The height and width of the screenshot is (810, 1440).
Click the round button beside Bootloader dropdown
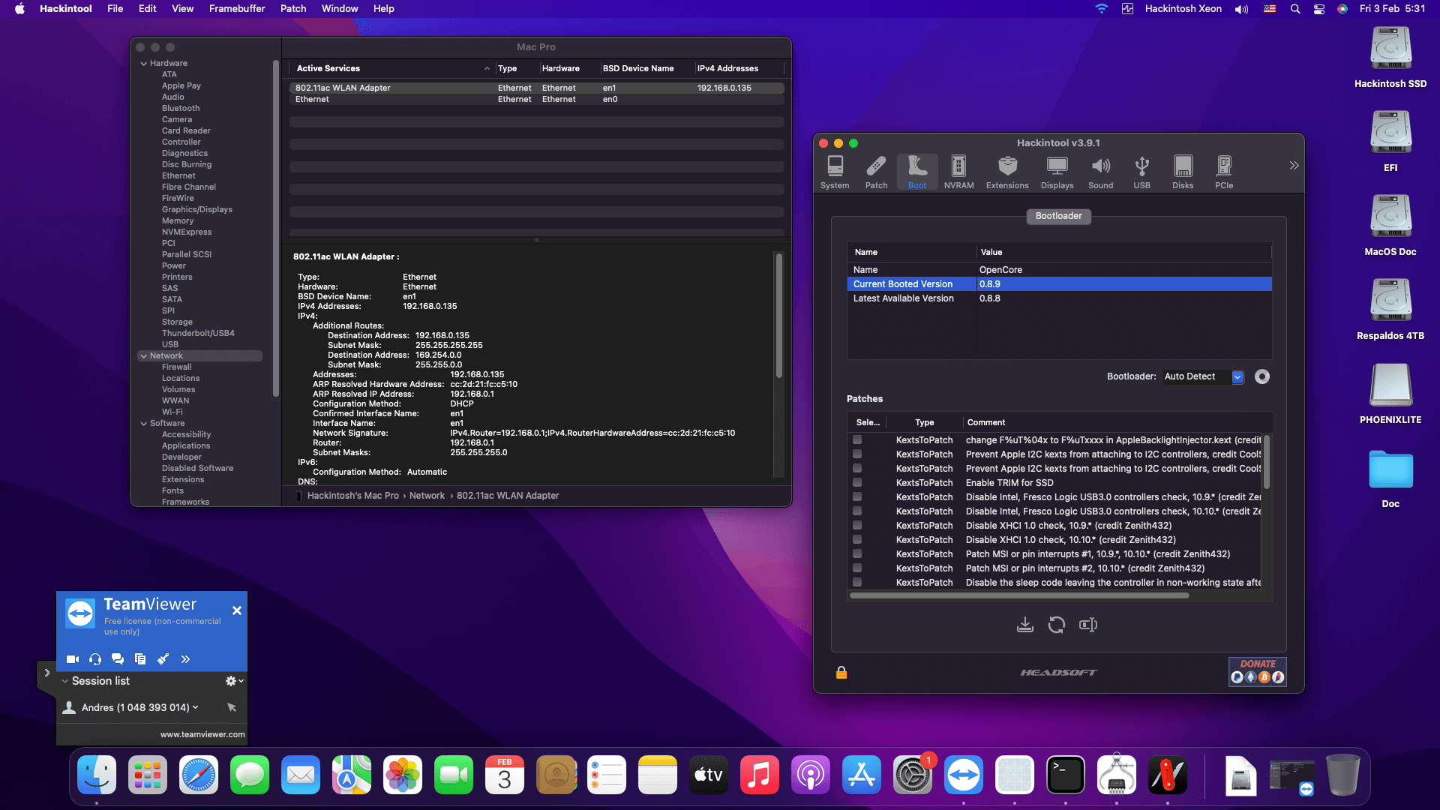pos(1262,376)
